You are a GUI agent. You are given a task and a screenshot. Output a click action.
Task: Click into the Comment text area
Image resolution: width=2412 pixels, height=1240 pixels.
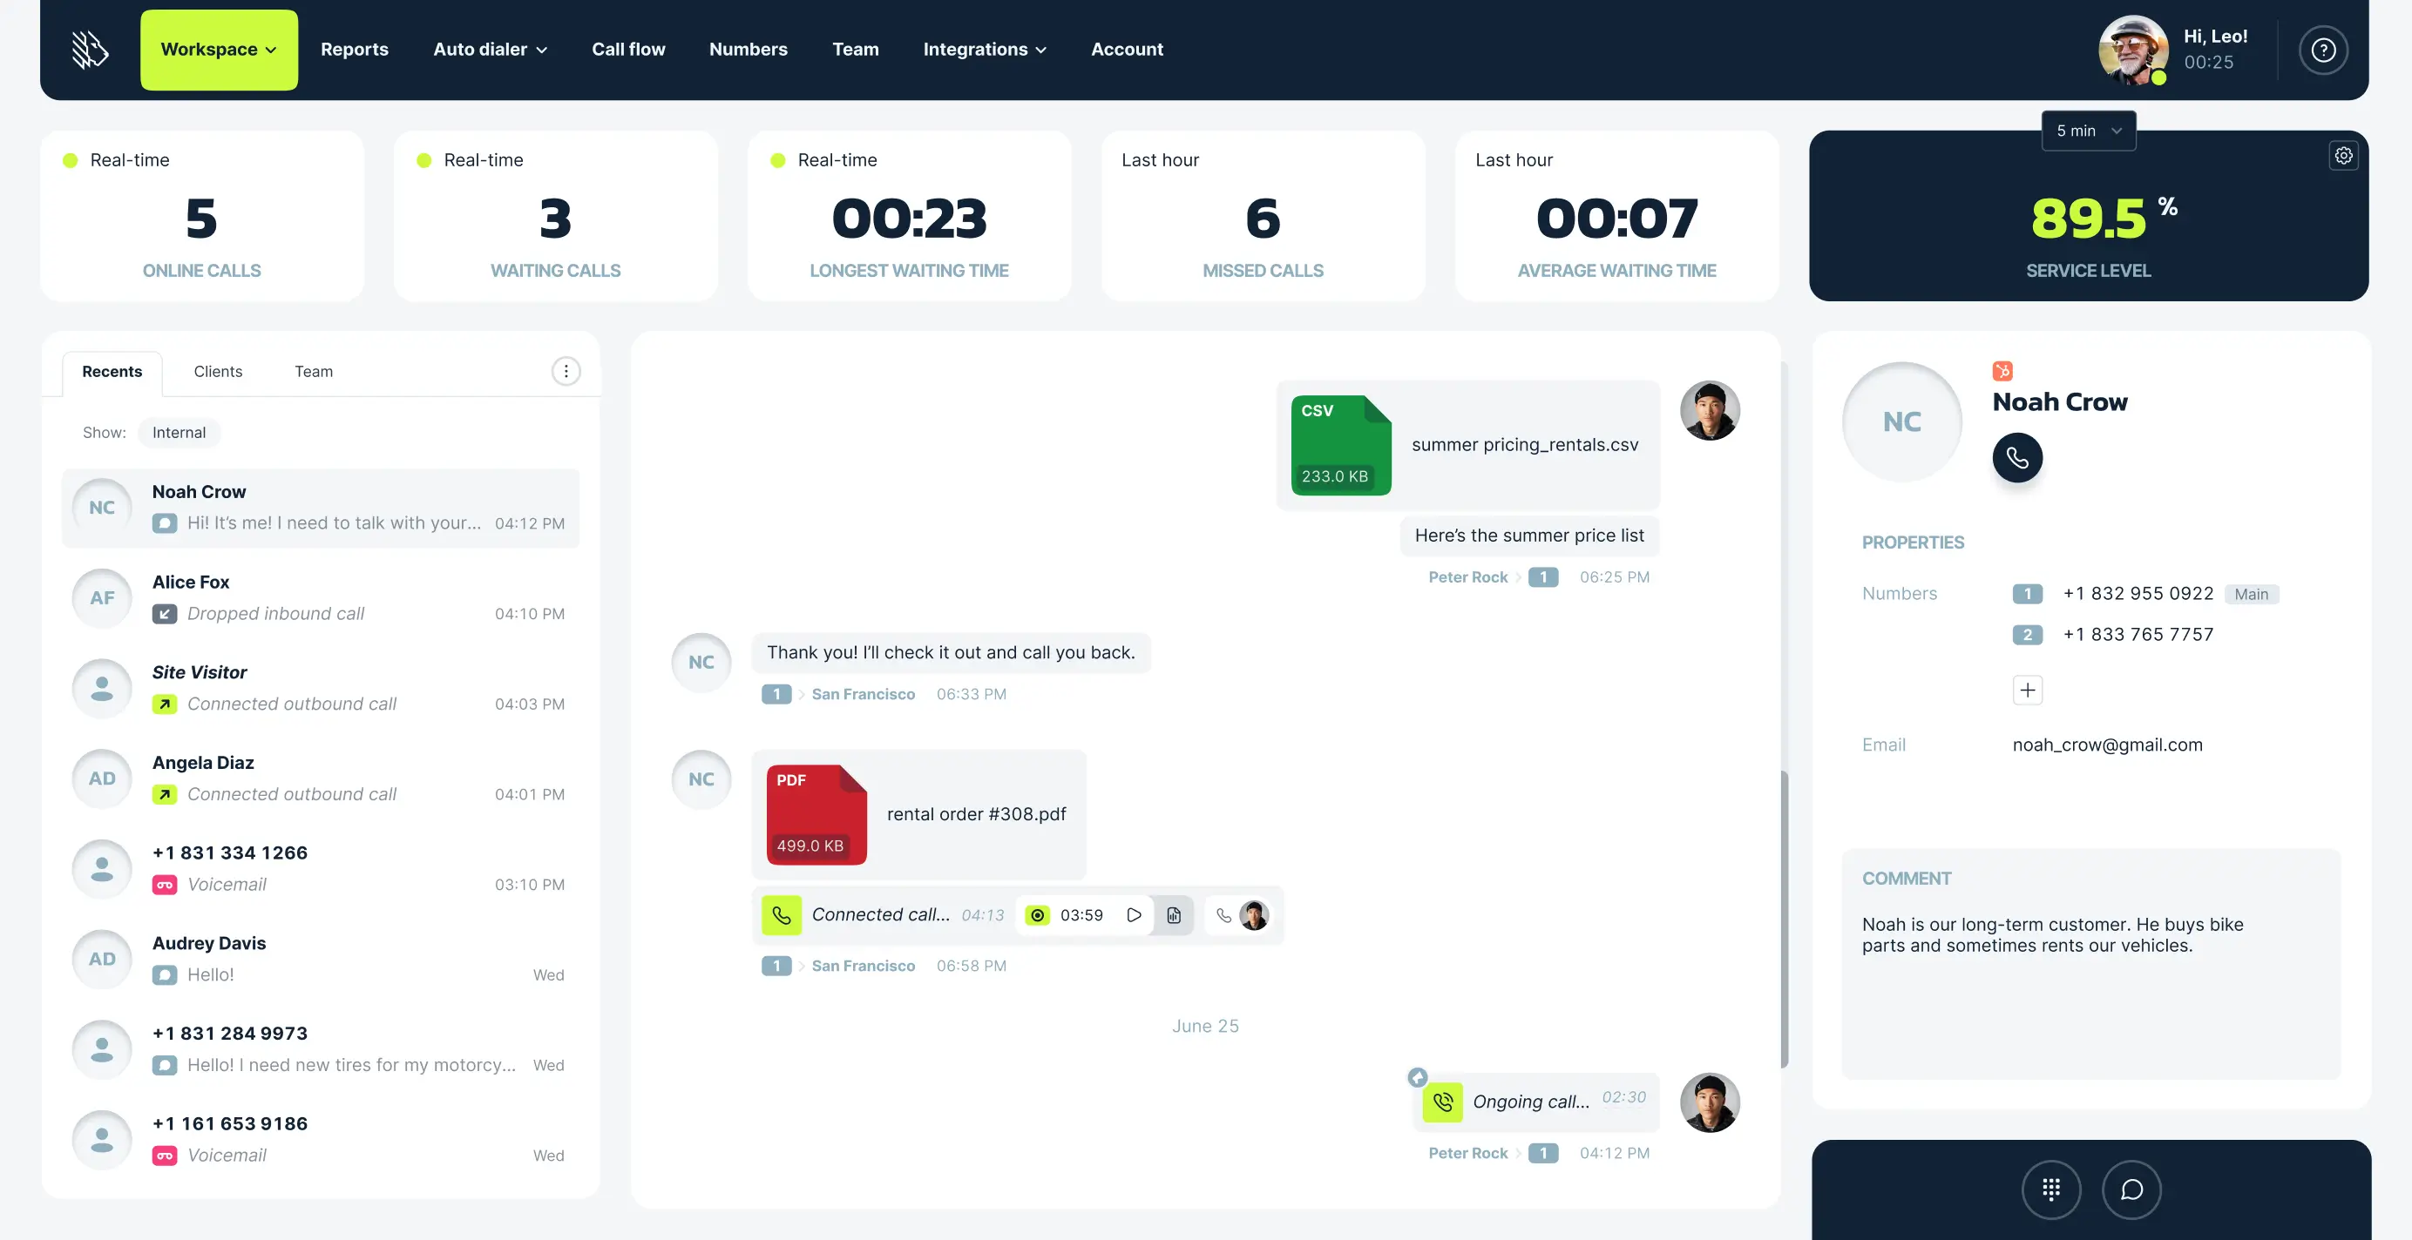tap(2090, 964)
